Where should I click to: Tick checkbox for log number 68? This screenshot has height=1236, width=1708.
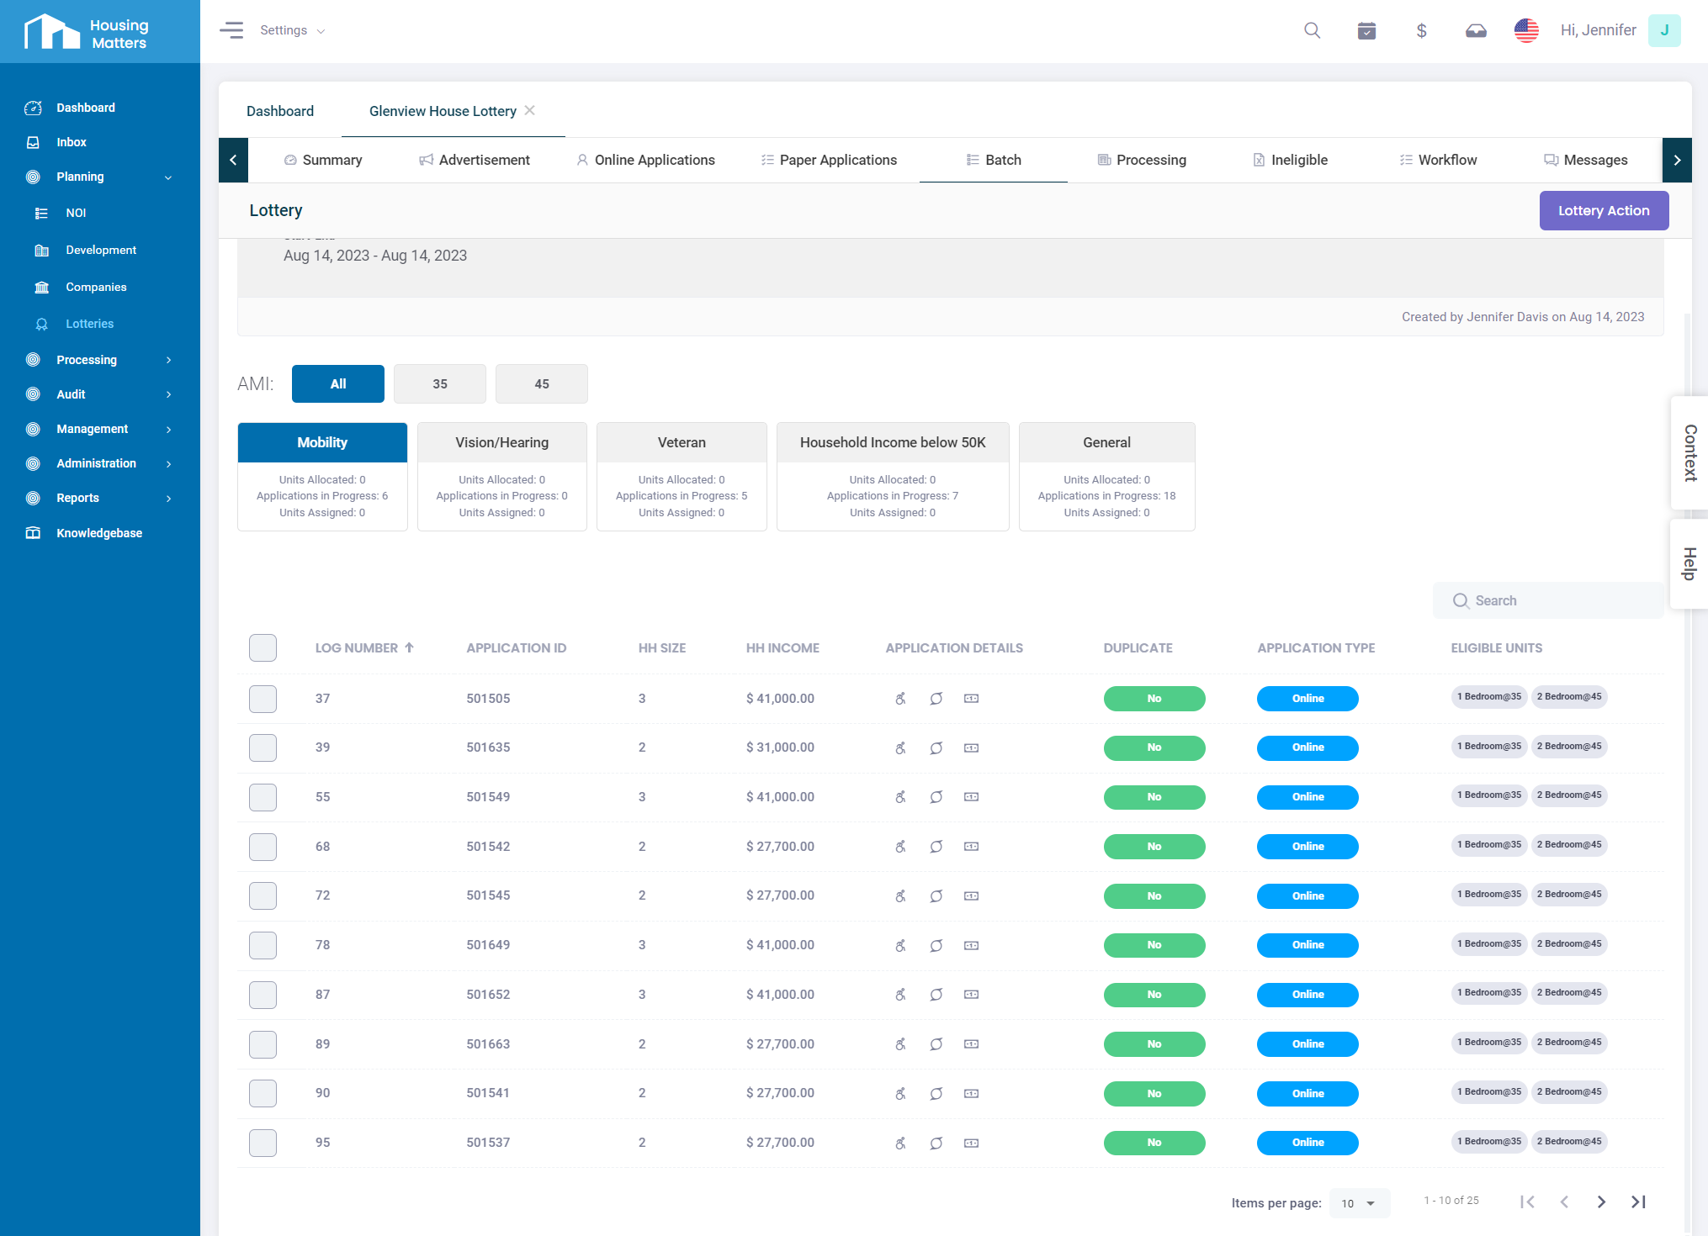pos(263,847)
